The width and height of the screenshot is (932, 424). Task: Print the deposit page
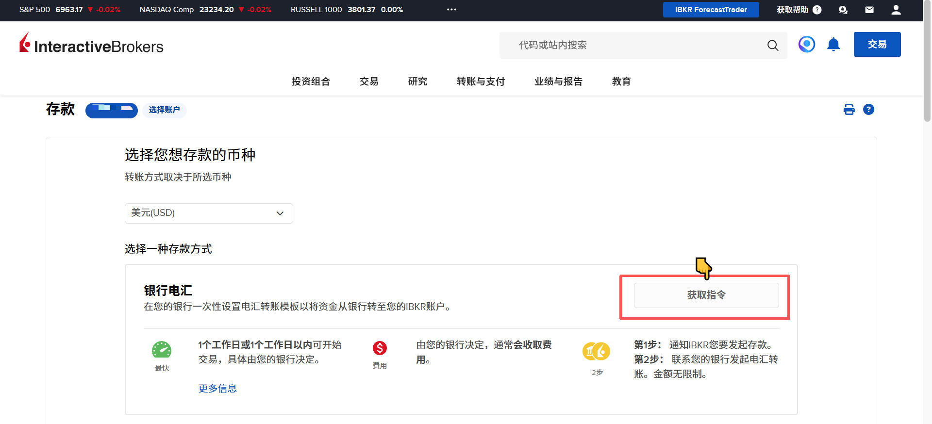(x=849, y=110)
